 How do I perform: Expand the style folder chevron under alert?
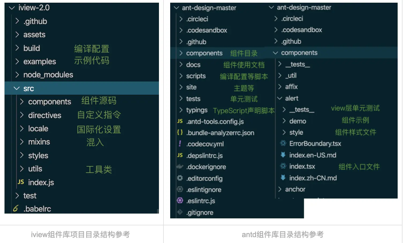coord(284,132)
